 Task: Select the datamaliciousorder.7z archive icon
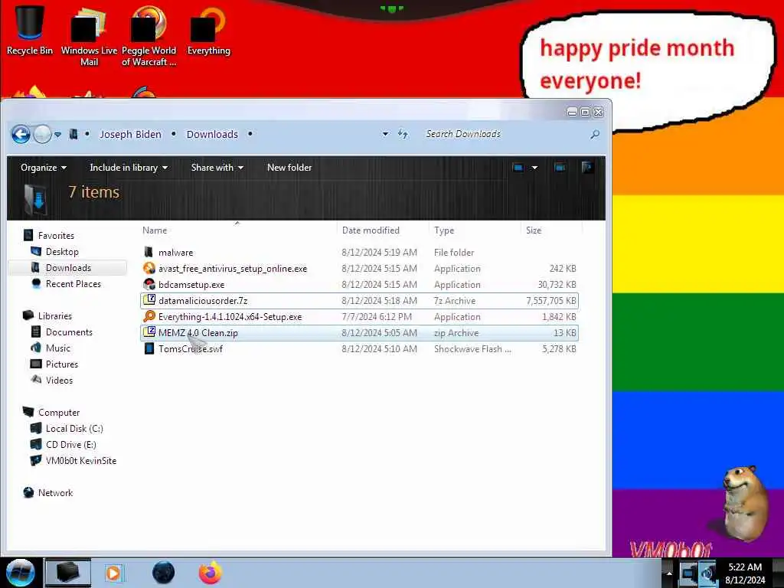[149, 300]
